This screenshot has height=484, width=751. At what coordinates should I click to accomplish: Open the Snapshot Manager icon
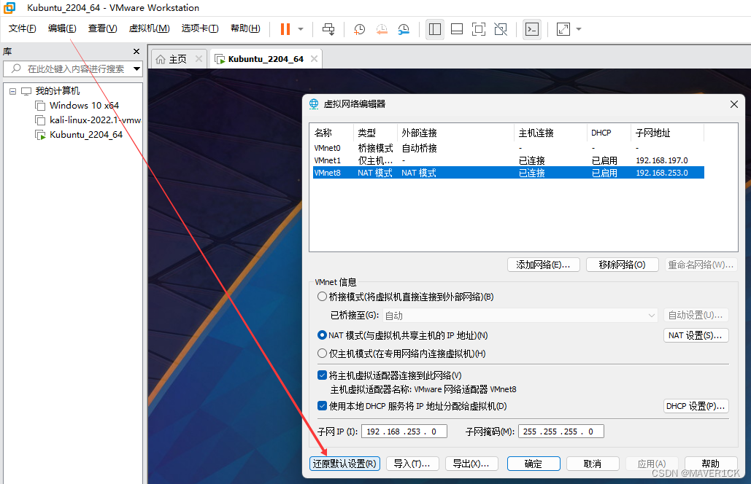(x=404, y=29)
